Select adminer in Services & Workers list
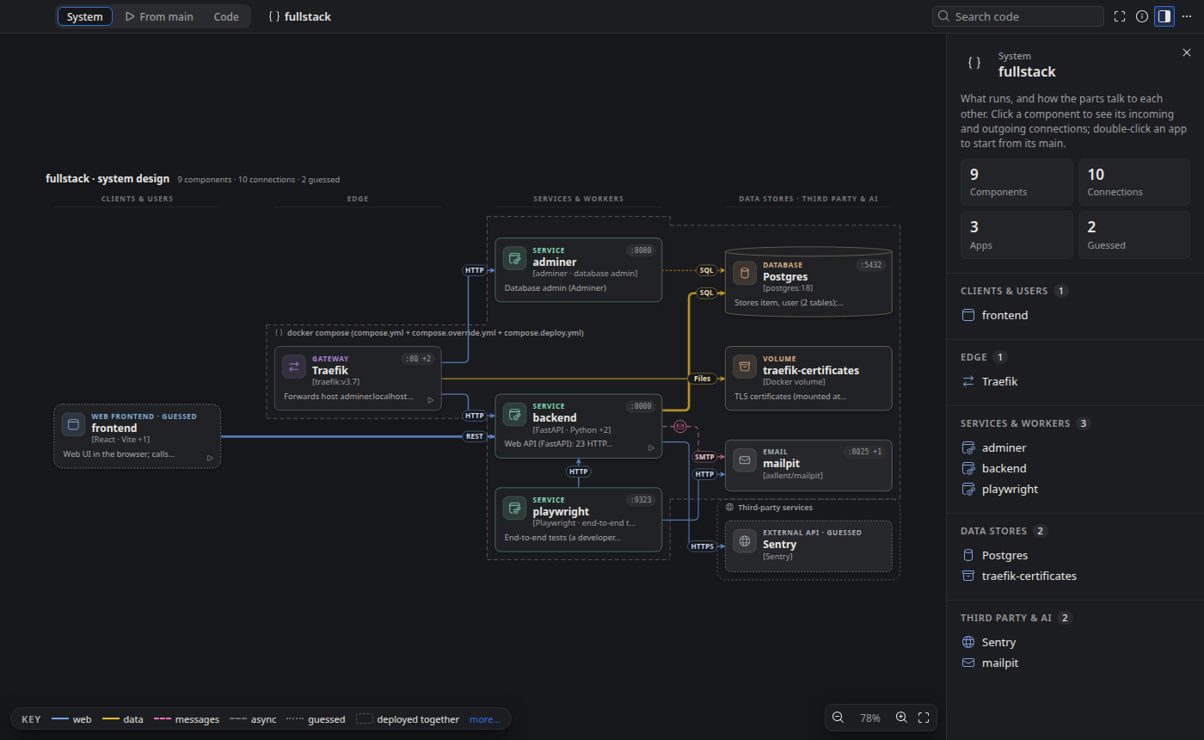 pyautogui.click(x=1075, y=447)
